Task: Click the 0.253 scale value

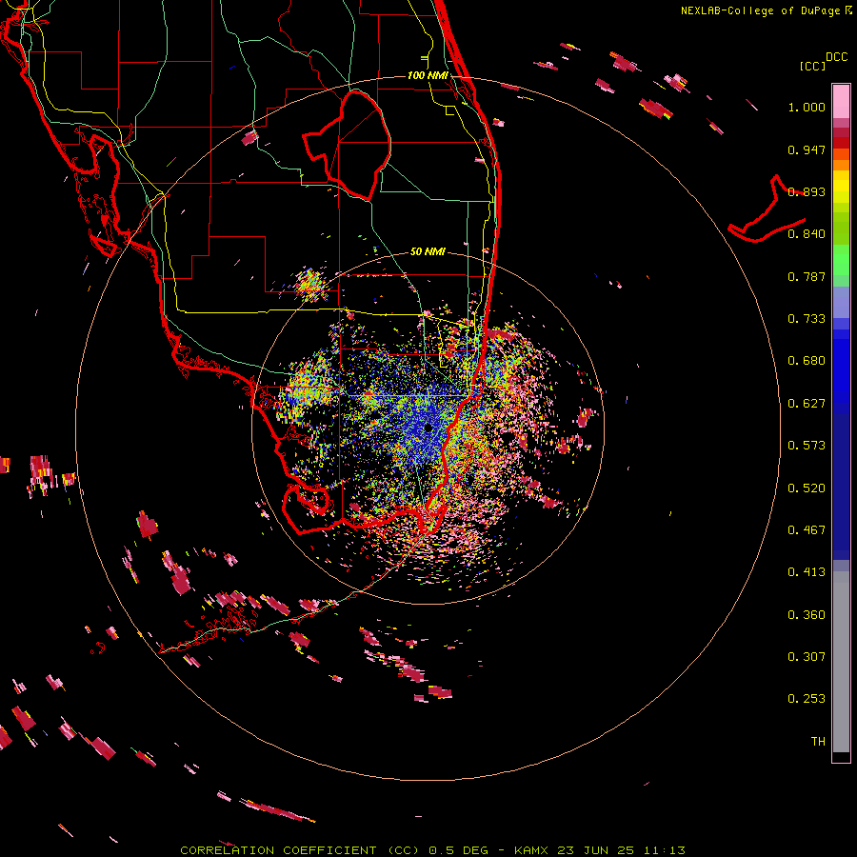Action: coord(807,699)
